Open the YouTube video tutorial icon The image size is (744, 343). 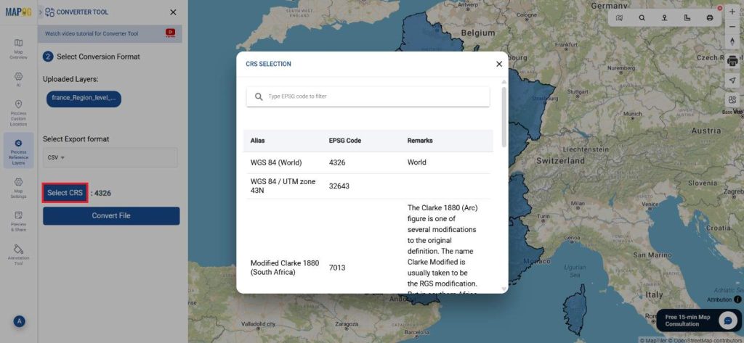[x=171, y=33]
